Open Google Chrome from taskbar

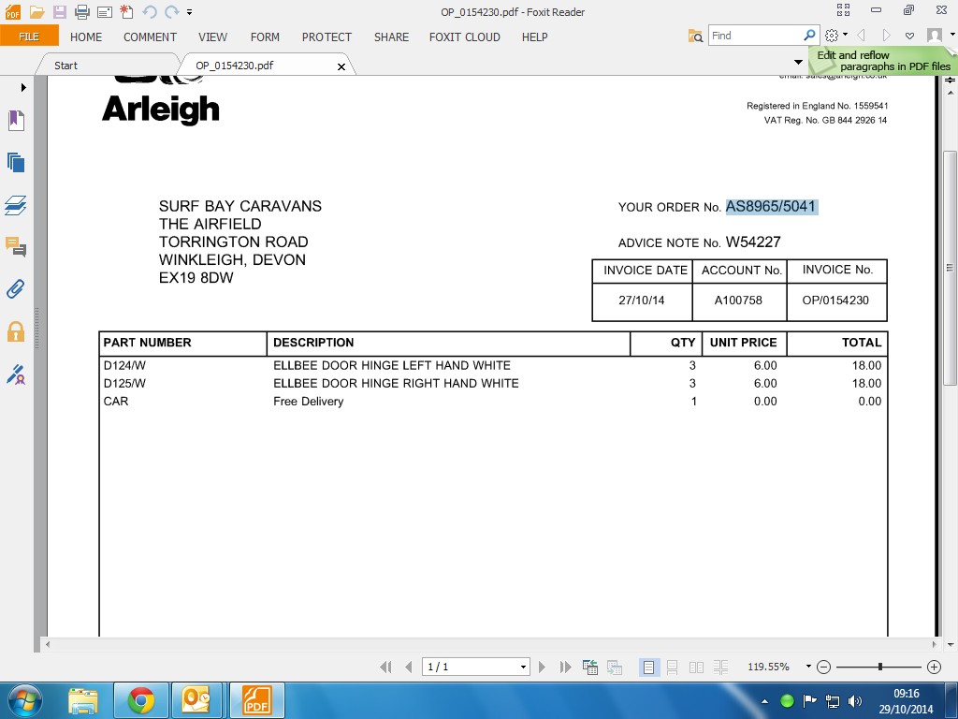pyautogui.click(x=141, y=700)
